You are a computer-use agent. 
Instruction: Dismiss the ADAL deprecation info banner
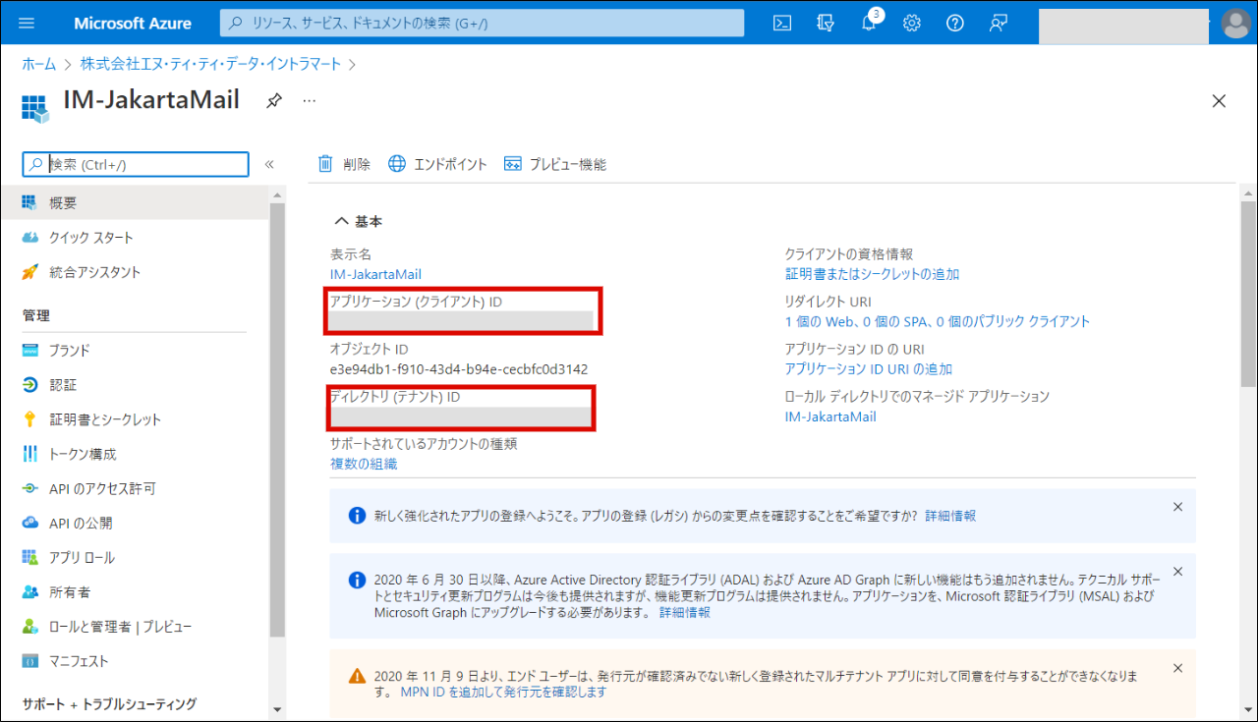[1177, 571]
